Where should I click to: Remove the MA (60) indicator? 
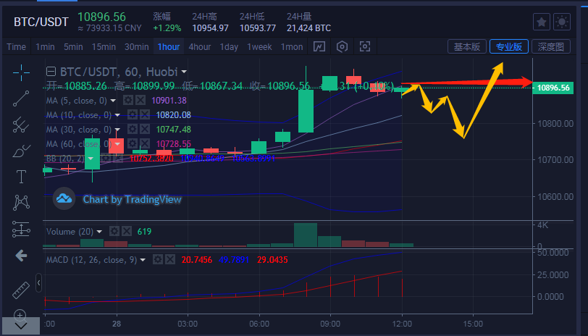(145, 143)
